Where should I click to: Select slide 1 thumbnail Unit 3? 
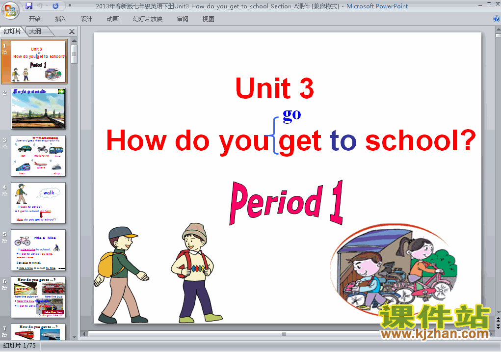[38, 61]
